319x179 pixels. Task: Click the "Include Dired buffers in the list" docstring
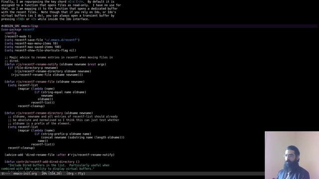(59, 165)
